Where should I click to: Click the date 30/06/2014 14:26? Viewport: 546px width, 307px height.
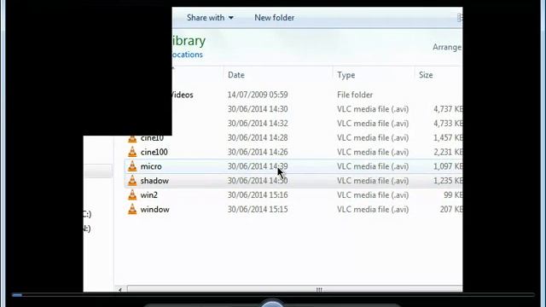[258, 152]
